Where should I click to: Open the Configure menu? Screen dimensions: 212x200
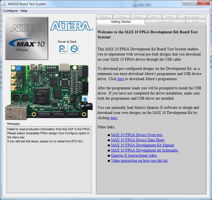[x=11, y=11]
